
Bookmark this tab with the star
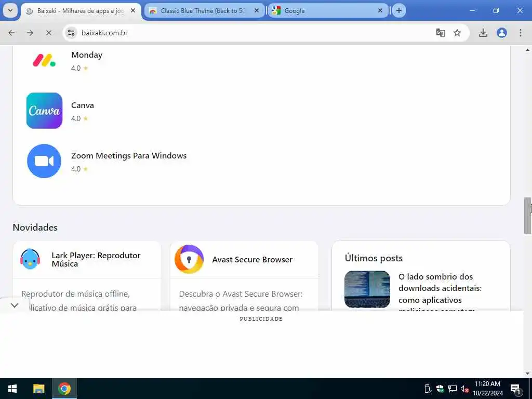point(457,33)
